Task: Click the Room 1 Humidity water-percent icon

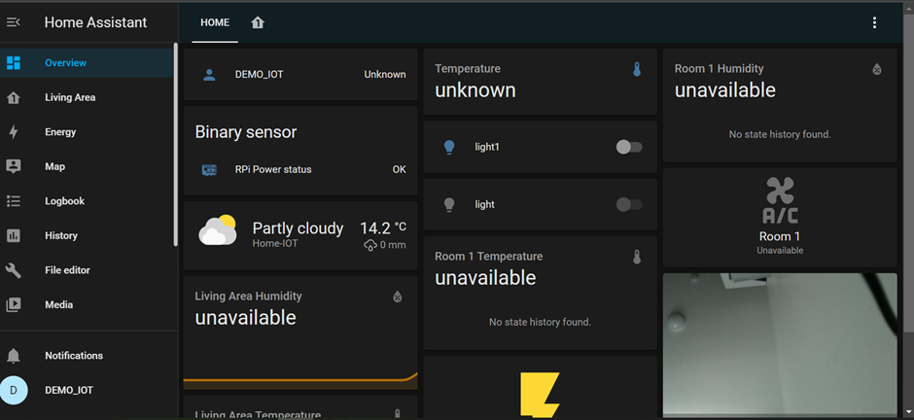Action: pos(877,69)
